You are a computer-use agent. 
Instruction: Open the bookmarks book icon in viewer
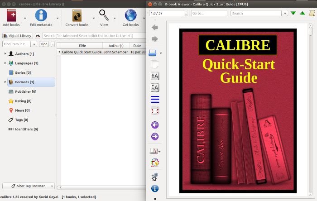click(154, 151)
